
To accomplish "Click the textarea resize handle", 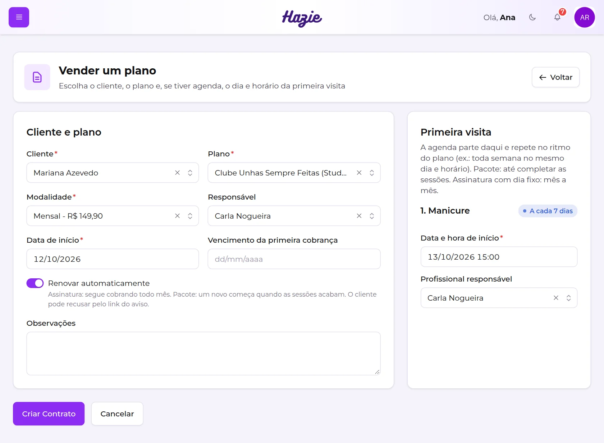I will (x=377, y=372).
